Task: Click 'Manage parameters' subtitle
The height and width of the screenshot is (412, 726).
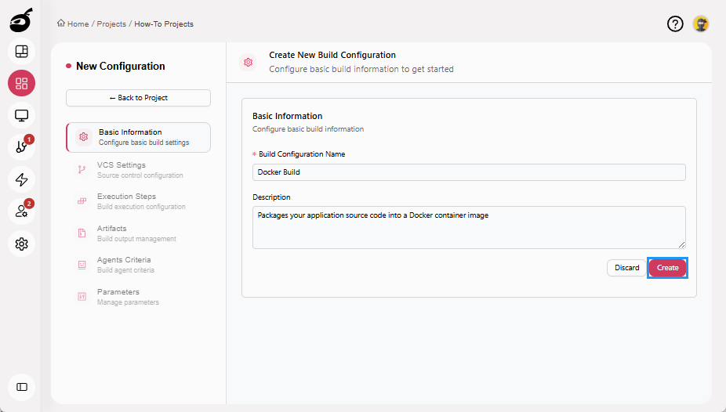Action: tap(128, 302)
